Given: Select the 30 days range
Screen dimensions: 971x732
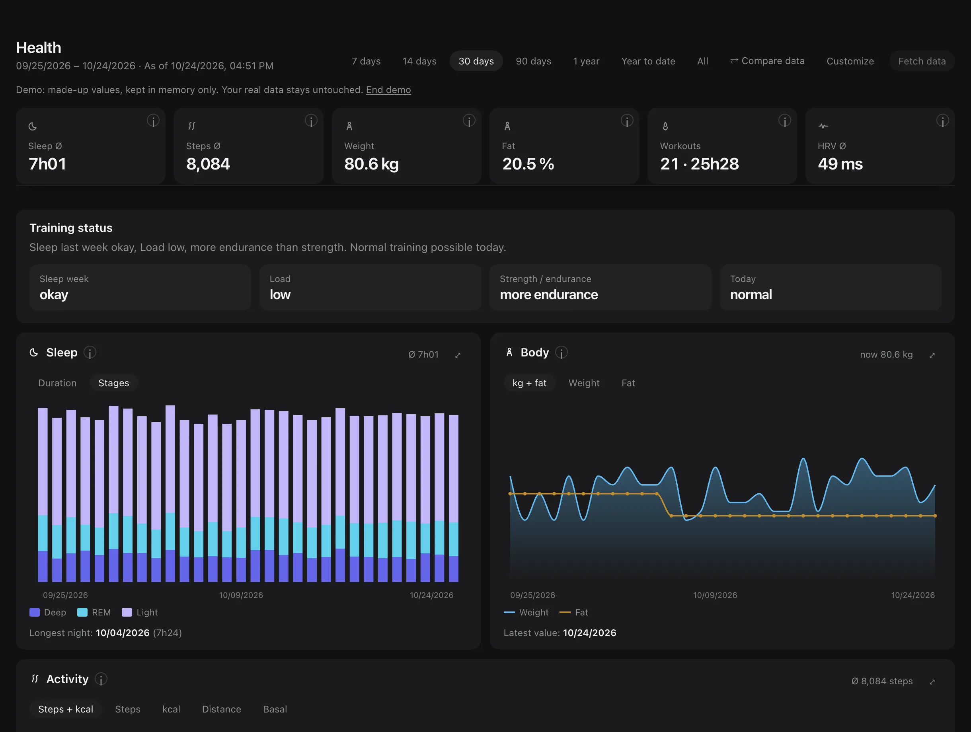Looking at the screenshot, I should click(476, 61).
